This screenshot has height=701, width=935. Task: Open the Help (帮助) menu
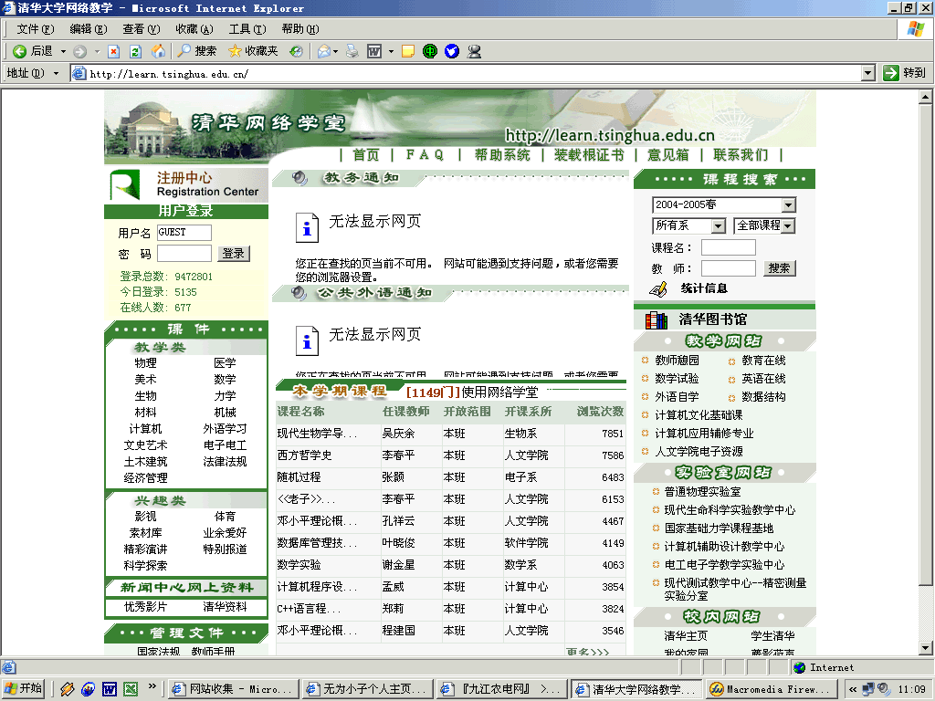[299, 28]
